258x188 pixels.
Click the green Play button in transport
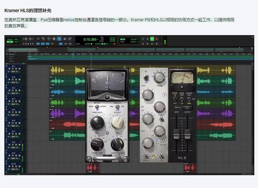tap(152, 39)
